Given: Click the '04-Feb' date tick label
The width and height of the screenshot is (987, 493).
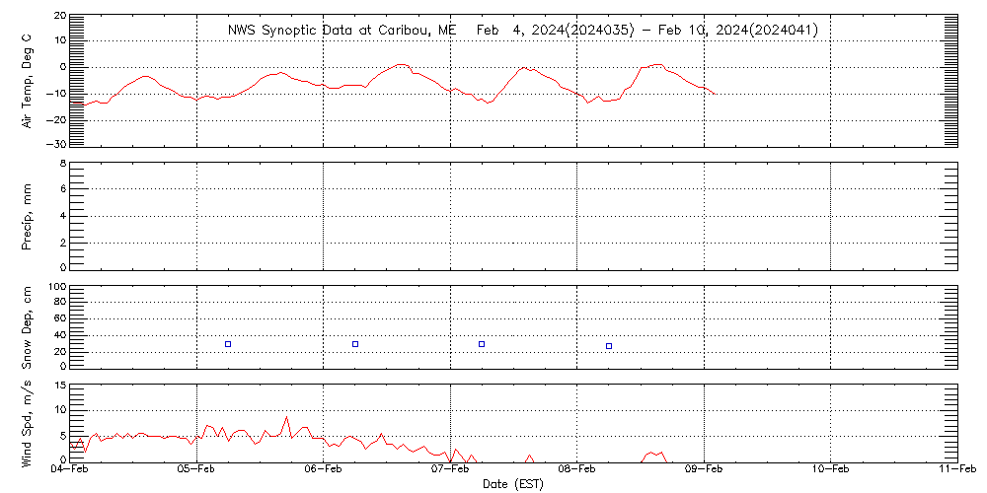Looking at the screenshot, I should pos(70,470).
